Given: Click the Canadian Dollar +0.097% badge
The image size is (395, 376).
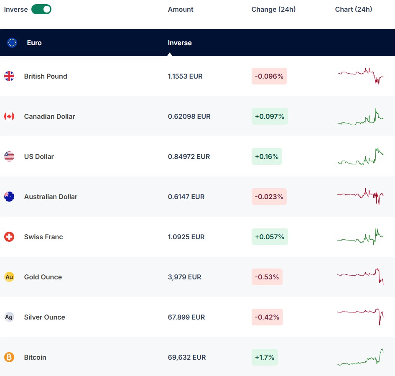Looking at the screenshot, I should tap(270, 116).
